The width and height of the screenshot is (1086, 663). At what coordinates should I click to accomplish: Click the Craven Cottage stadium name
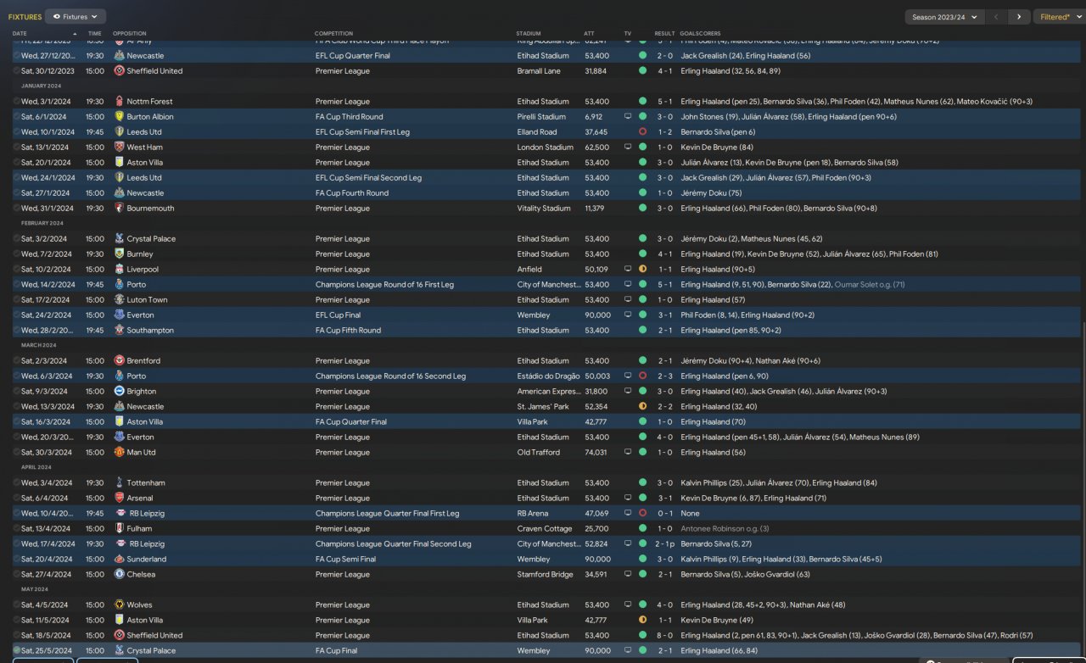point(542,529)
